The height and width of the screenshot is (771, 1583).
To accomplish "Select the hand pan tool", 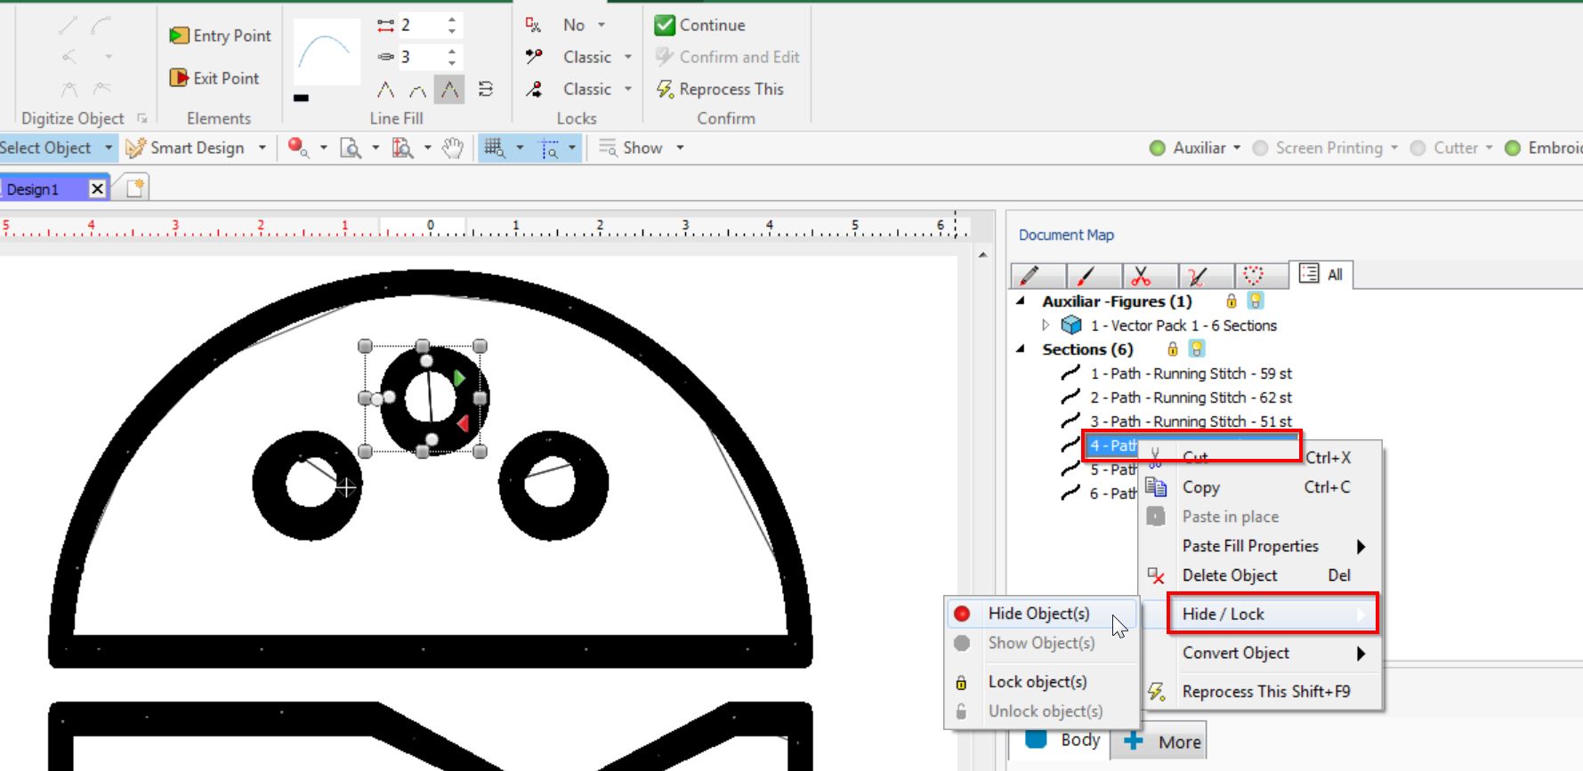I will 453,149.
